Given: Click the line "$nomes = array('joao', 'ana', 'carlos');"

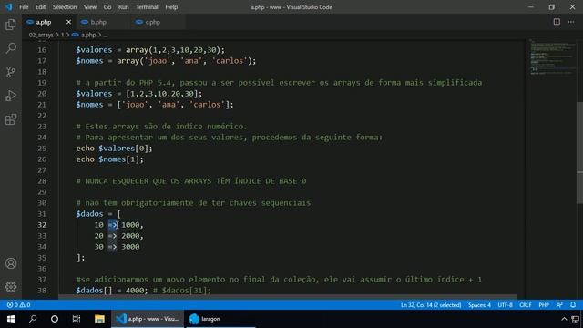Looking at the screenshot, I should pos(166,61).
